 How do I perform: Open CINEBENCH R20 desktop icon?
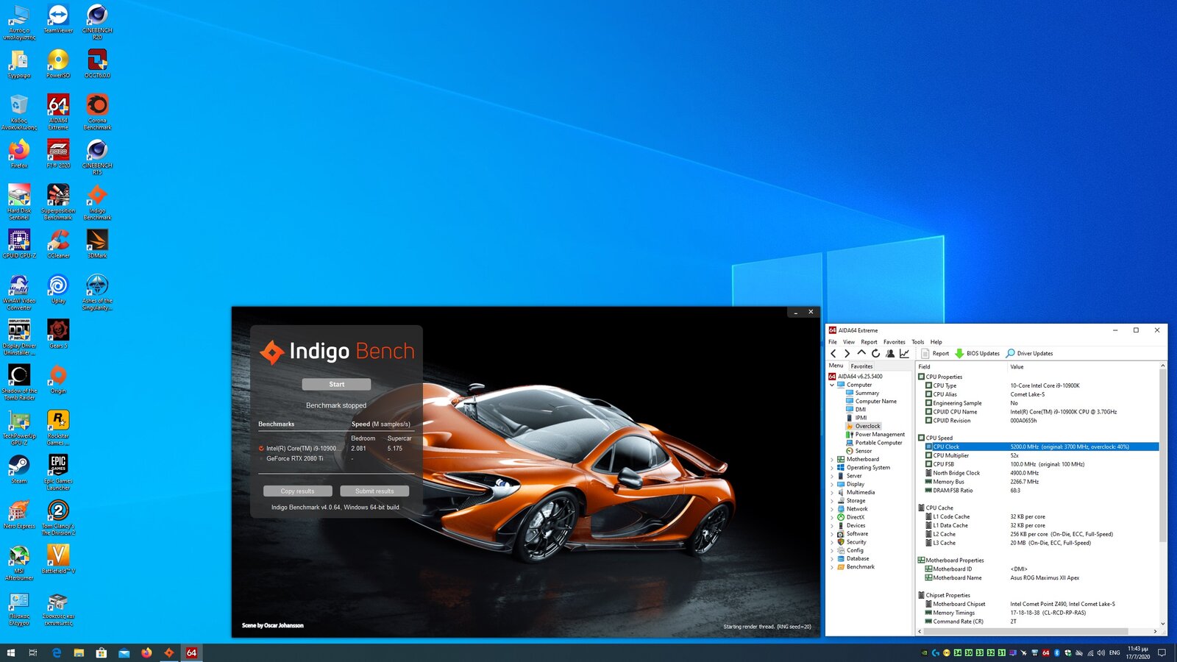(97, 22)
